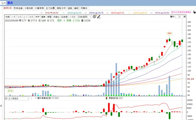Viewport: 196px width, 120px height.
Task: Switch to 即時走勢 tab
Action: tap(18, 8)
